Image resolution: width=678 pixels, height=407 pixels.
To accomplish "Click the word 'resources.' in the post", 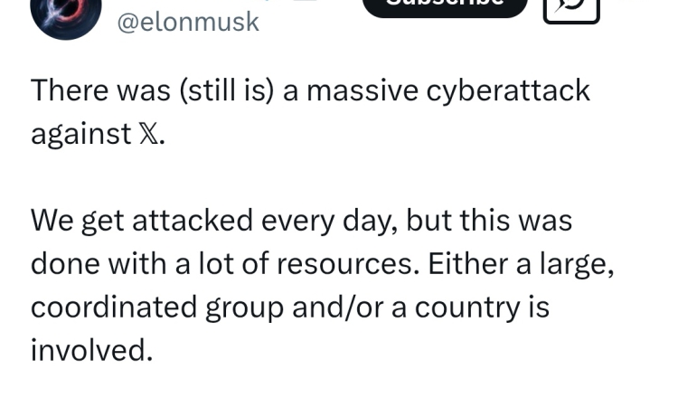I will click(x=348, y=264).
